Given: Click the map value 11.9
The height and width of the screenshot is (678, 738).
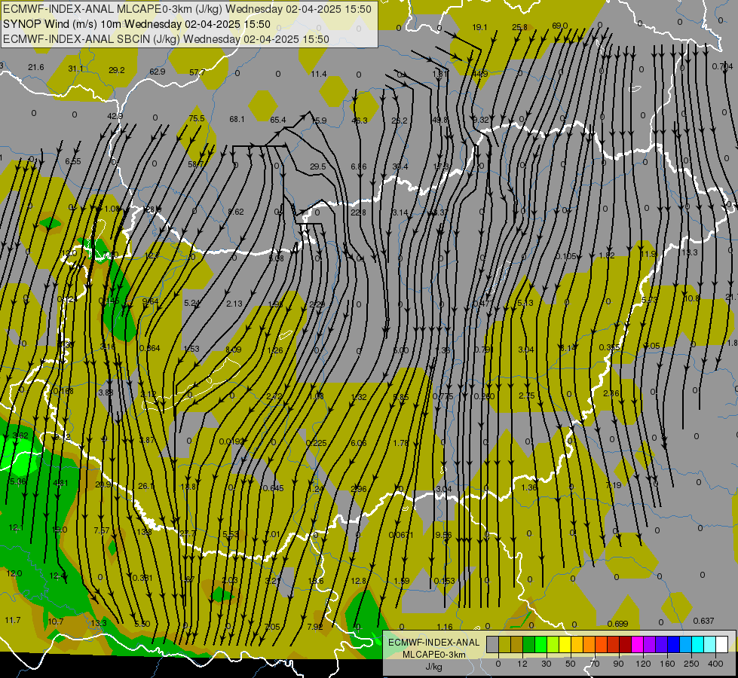Looking at the screenshot, I should 648,254.
